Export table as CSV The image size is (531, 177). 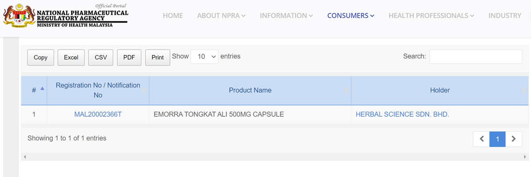(x=101, y=58)
